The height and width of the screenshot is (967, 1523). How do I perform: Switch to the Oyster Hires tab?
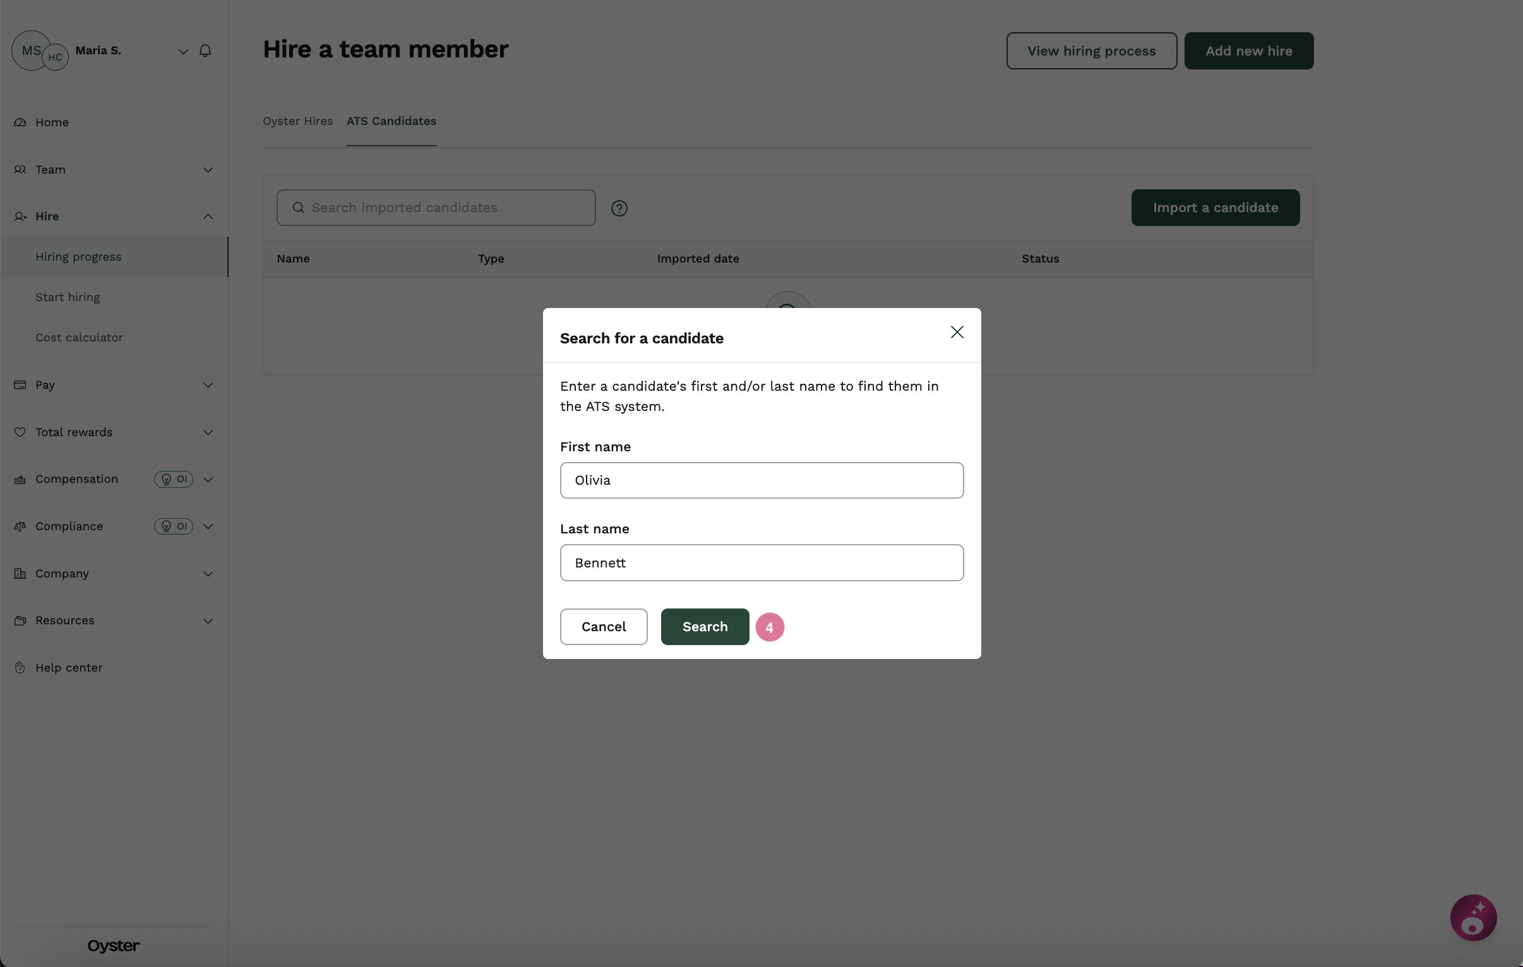click(297, 121)
